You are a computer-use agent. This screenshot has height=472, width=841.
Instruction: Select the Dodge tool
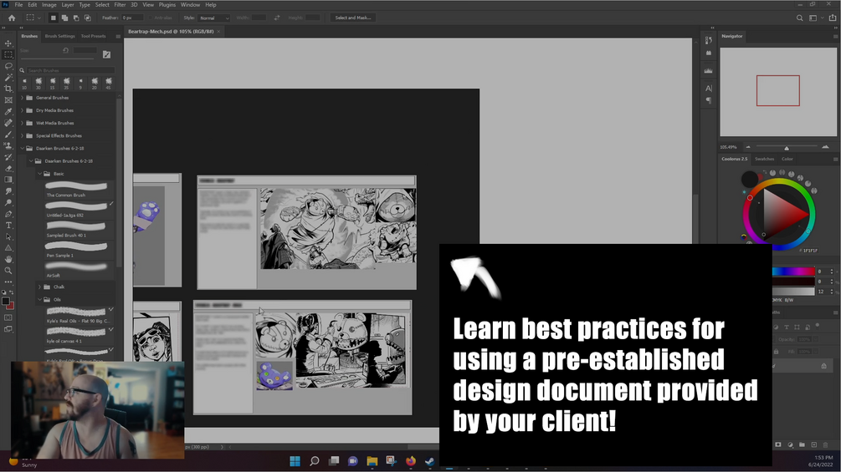pos(8,202)
